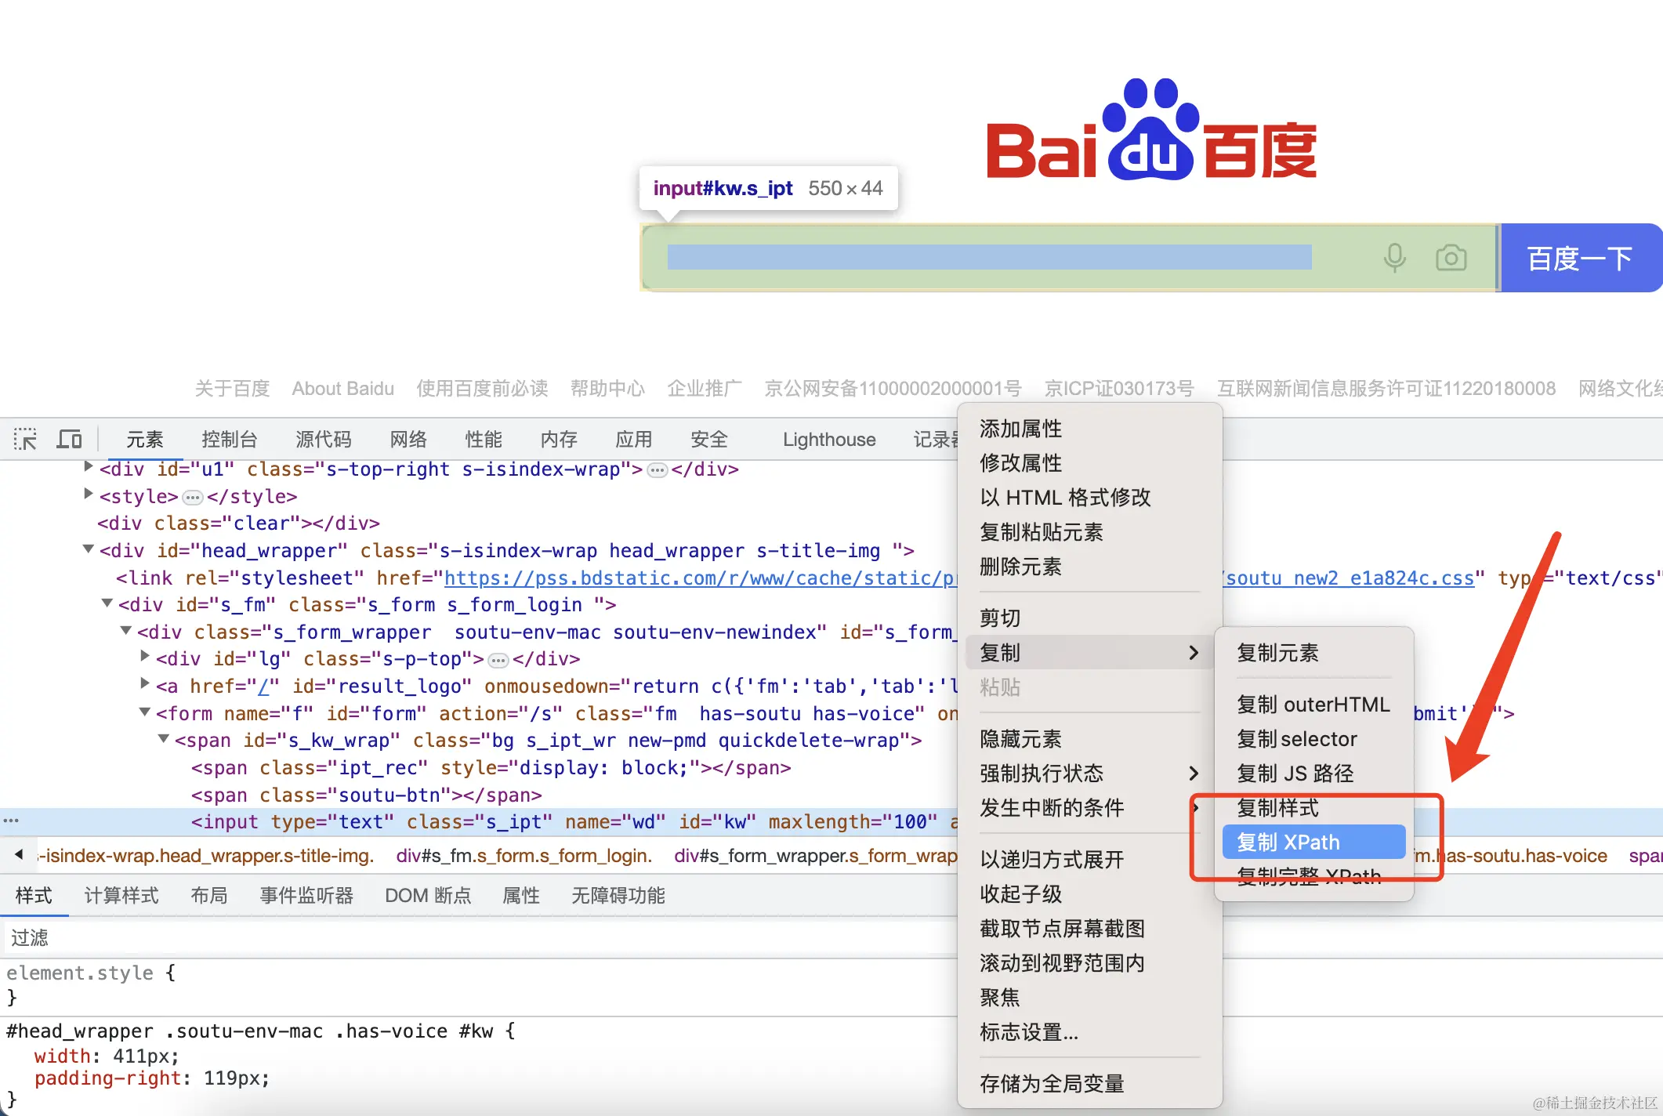Expand the div id="u1" node
Image resolution: width=1663 pixels, height=1116 pixels.
pyautogui.click(x=89, y=467)
